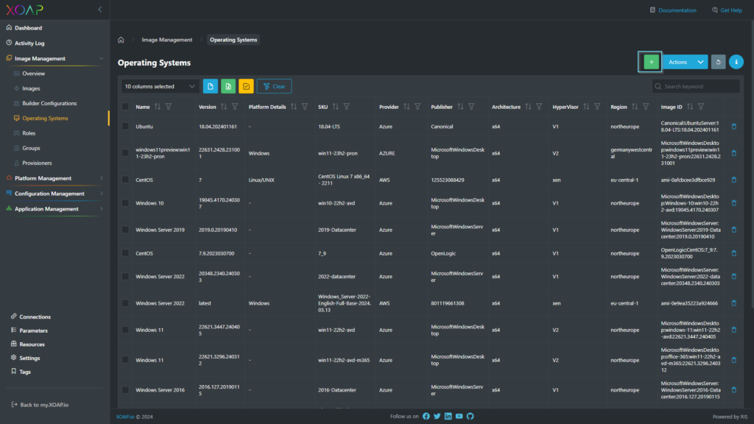Open the 10 columns selected dropdown
The height and width of the screenshot is (424, 754).
(160, 87)
